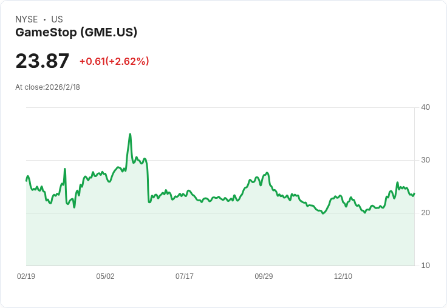Screen dimensions: 447x308
Task: Select the 05/02 date on x-axis
Action: pyautogui.click(x=105, y=276)
